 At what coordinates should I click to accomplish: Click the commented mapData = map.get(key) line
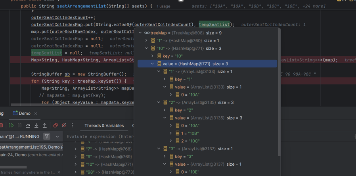73,95
